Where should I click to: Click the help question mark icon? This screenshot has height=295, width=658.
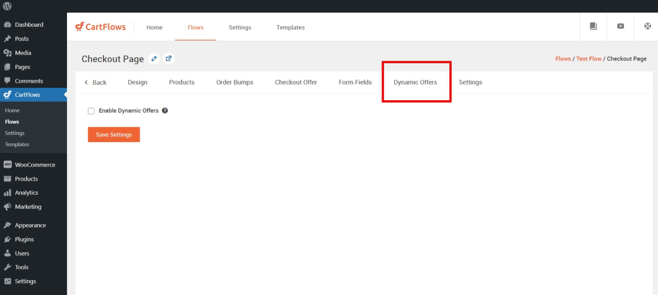165,111
